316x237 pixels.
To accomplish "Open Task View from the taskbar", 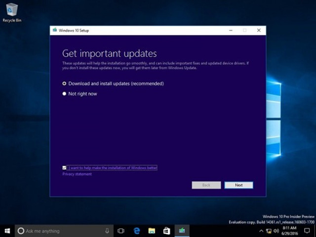I will (x=121, y=231).
